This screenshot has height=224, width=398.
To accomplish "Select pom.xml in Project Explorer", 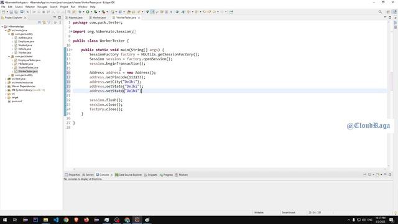I will tap(17, 101).
